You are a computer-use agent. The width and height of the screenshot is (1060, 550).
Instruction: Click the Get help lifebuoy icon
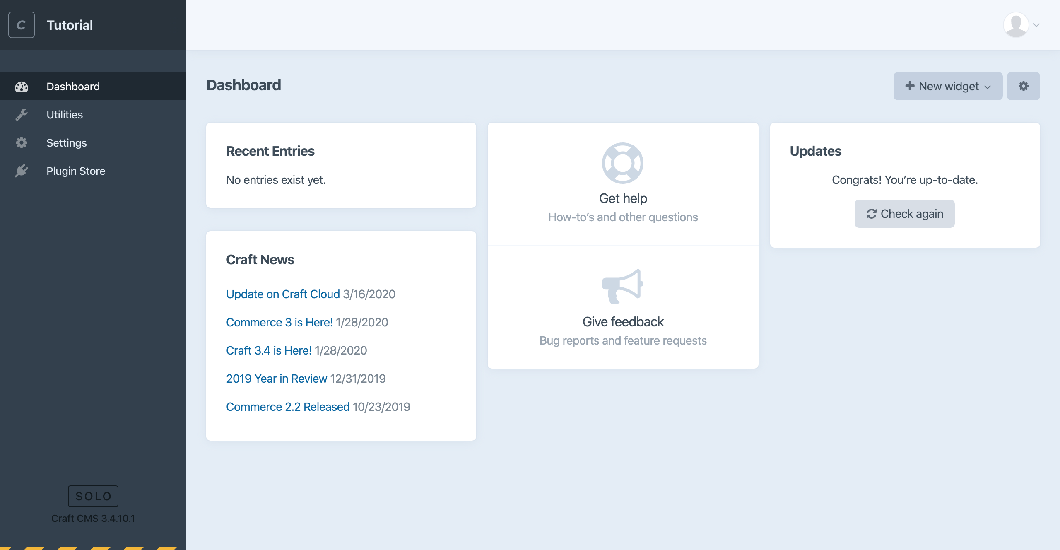coord(622,163)
